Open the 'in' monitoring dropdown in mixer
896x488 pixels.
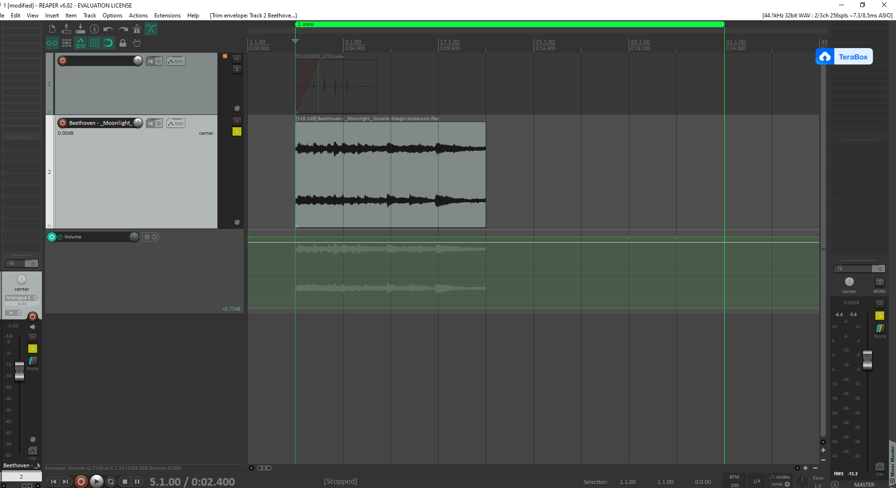coord(14,313)
